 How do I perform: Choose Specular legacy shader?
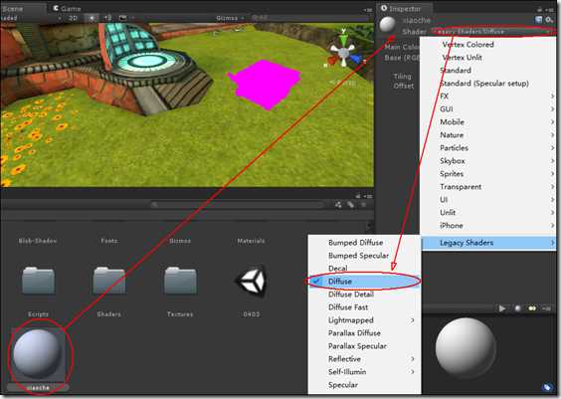click(x=364, y=385)
